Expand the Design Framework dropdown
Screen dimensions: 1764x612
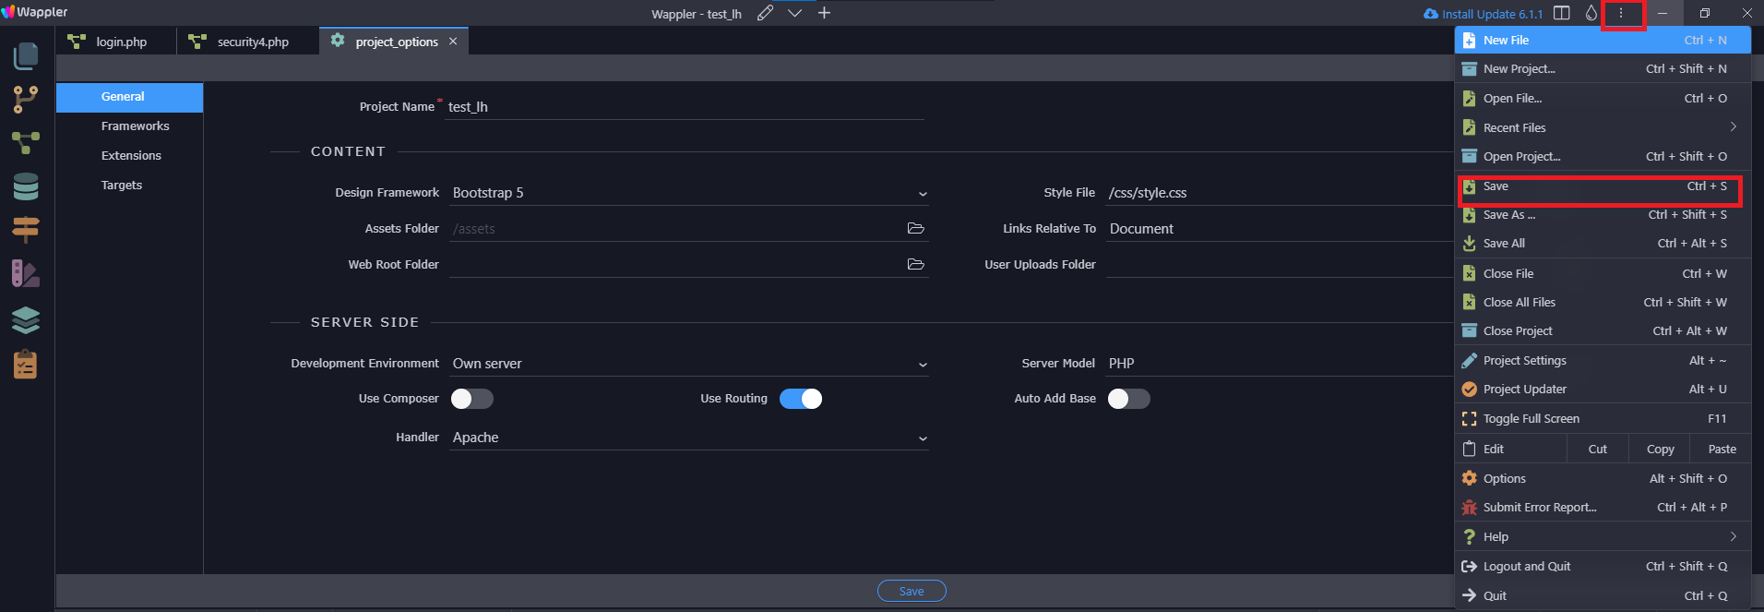click(688, 193)
